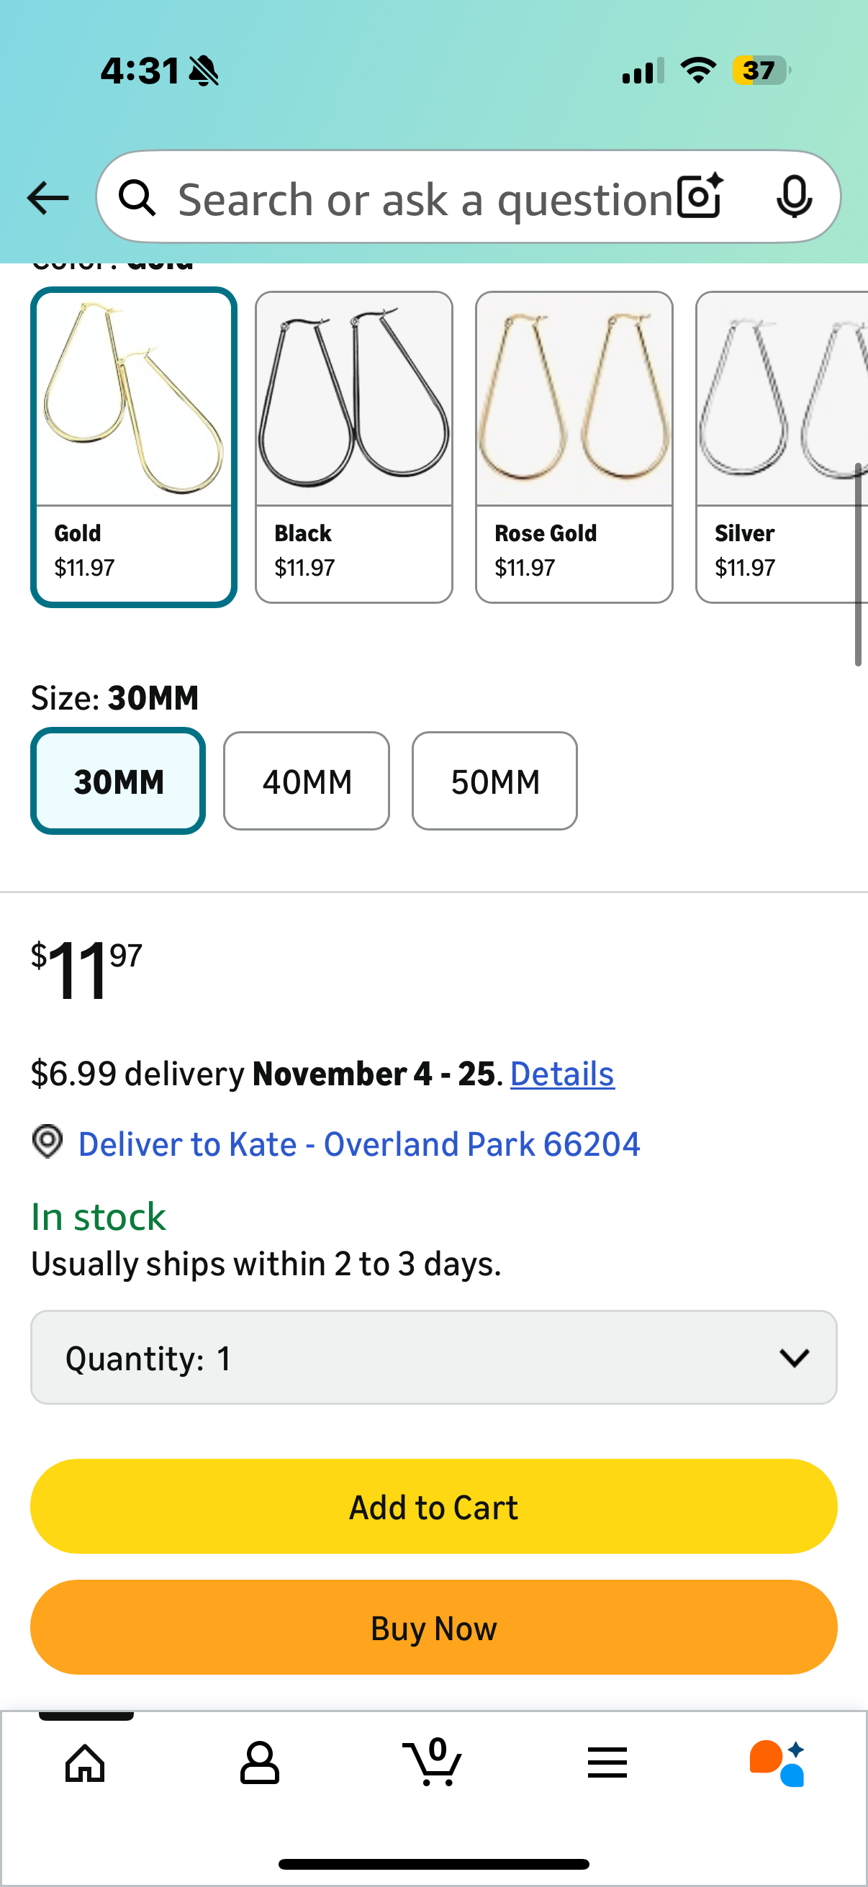Open the account profile icon

tap(259, 1762)
